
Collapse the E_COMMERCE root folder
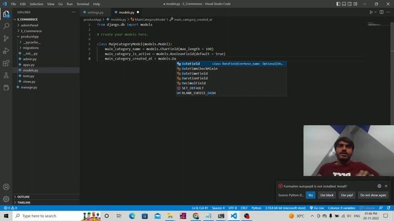point(27,20)
